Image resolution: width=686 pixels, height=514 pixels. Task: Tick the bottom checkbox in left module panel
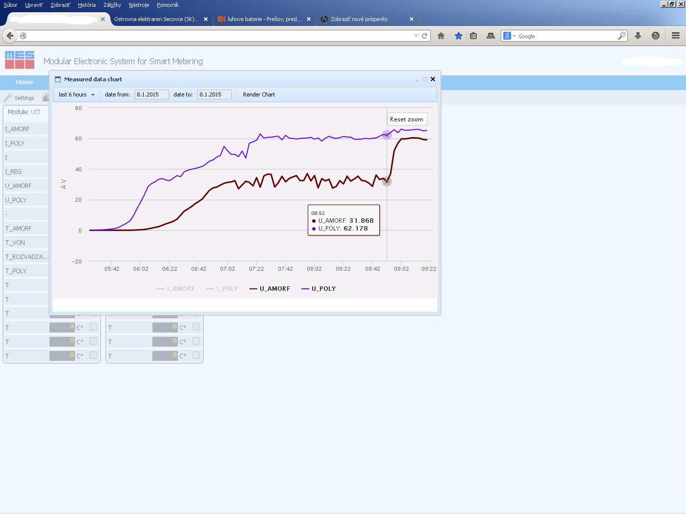93,355
